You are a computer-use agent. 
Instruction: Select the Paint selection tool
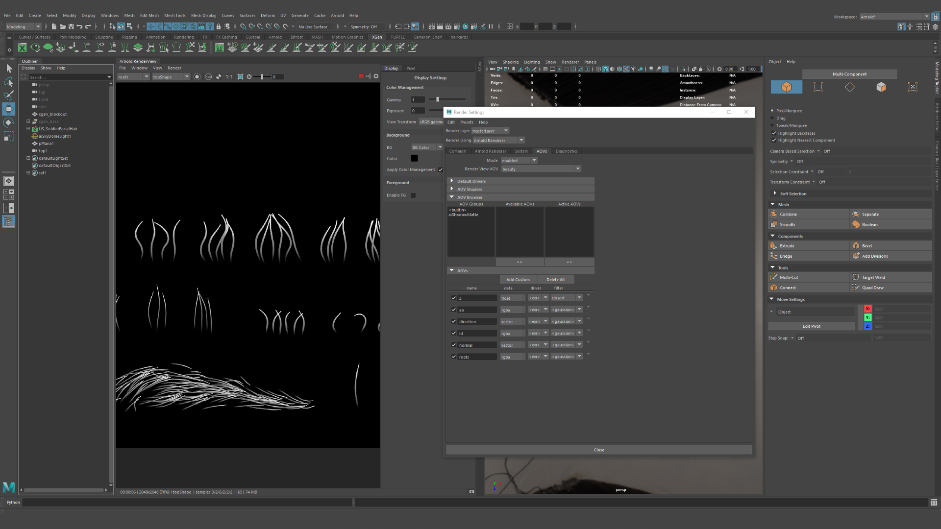coord(9,95)
